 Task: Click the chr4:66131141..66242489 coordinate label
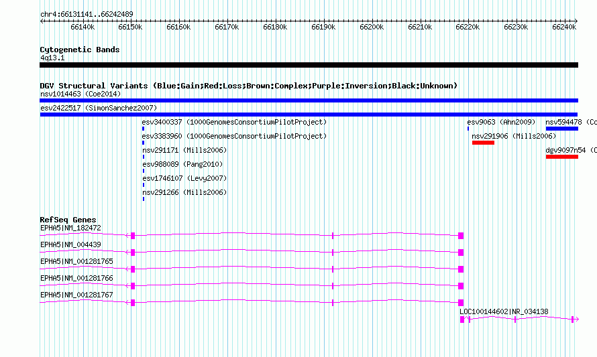click(x=87, y=15)
